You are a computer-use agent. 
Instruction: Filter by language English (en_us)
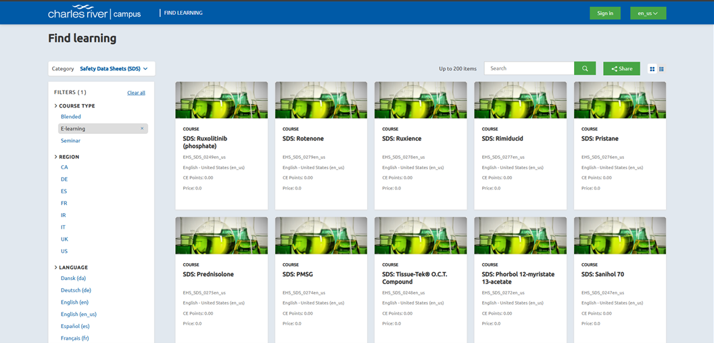(x=79, y=315)
